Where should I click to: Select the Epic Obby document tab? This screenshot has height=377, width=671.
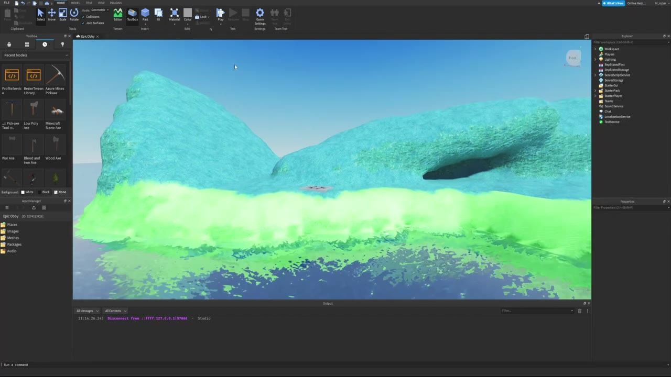[88, 36]
